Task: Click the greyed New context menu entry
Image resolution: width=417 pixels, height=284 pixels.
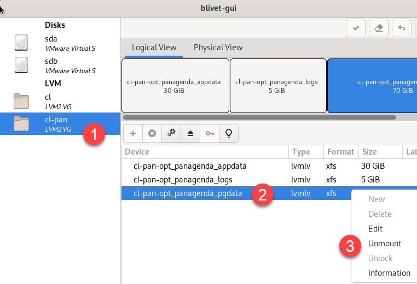Action: (x=377, y=199)
